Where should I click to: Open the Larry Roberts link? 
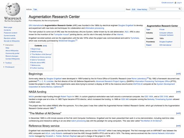click(x=57, y=133)
